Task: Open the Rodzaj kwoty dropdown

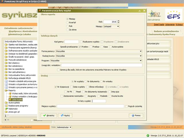Action: click(x=99, y=56)
